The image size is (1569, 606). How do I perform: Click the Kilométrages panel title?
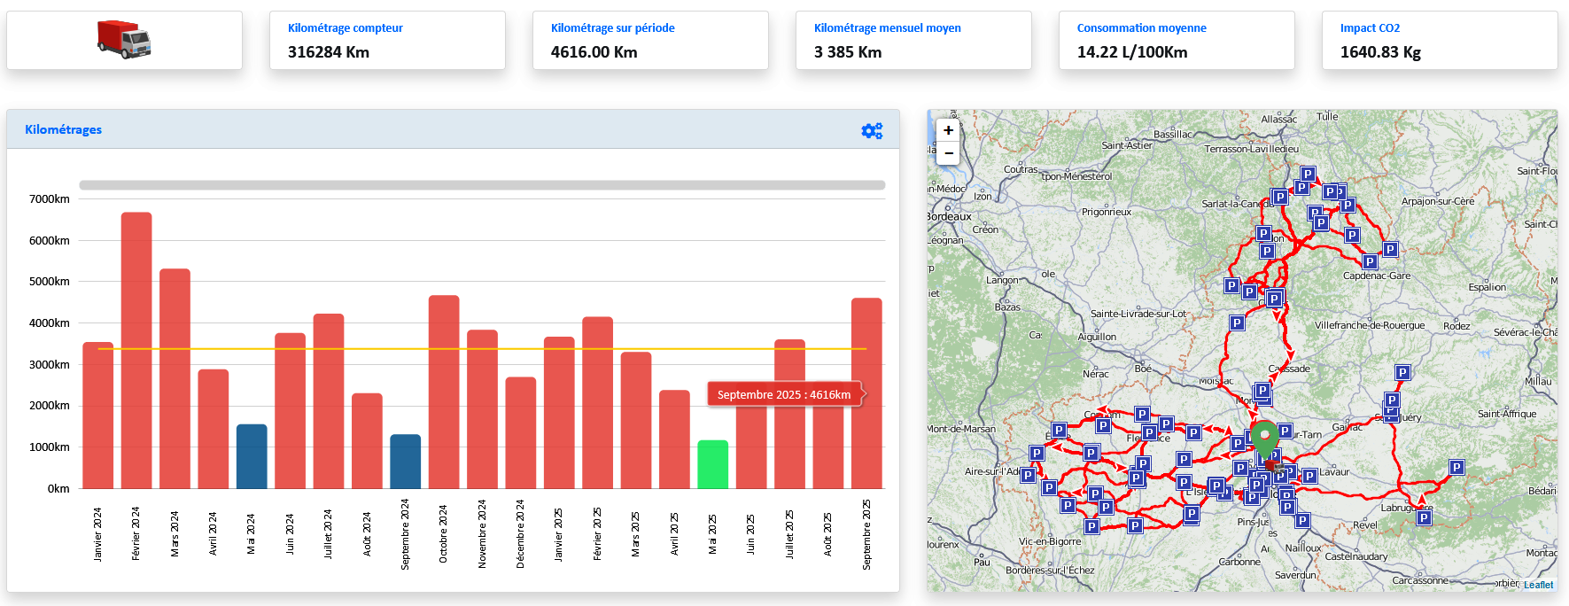click(x=63, y=129)
